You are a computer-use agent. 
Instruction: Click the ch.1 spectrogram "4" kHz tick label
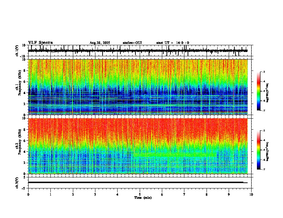point(25,93)
